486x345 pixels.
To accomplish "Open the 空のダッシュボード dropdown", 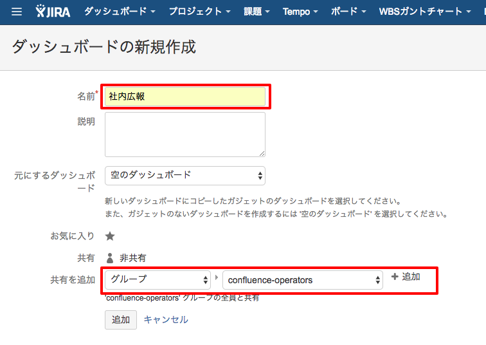I will click(185, 176).
